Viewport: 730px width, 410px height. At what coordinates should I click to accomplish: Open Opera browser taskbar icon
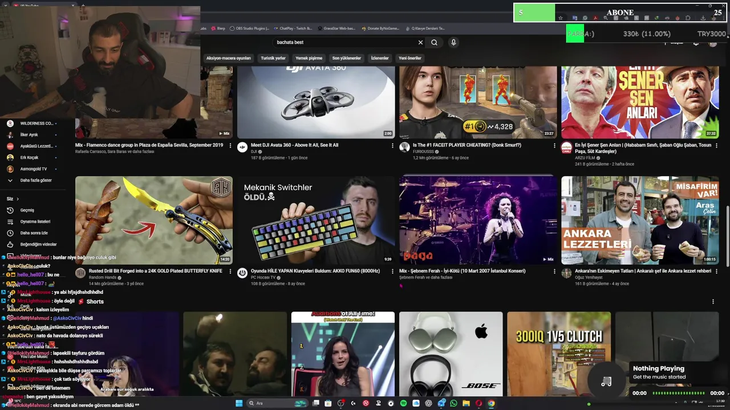click(478, 403)
